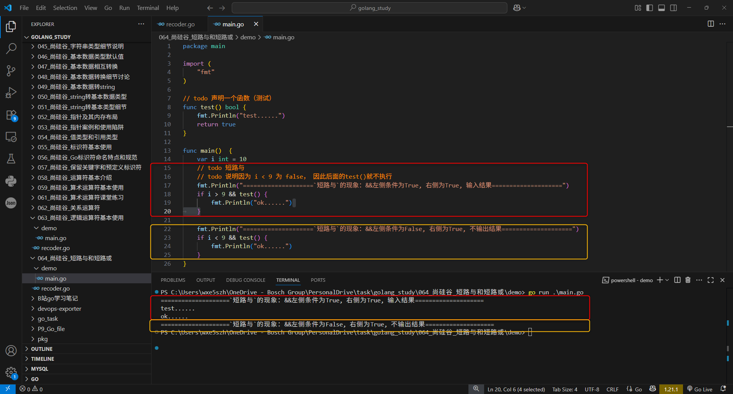Open the Explorer view in activity bar
The height and width of the screenshot is (394, 733).
pyautogui.click(x=11, y=26)
